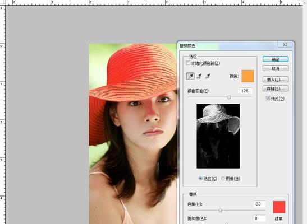Viewport: 307px width, 224px height.
Task: Open the 载入(L)... load button
Action: [275, 80]
